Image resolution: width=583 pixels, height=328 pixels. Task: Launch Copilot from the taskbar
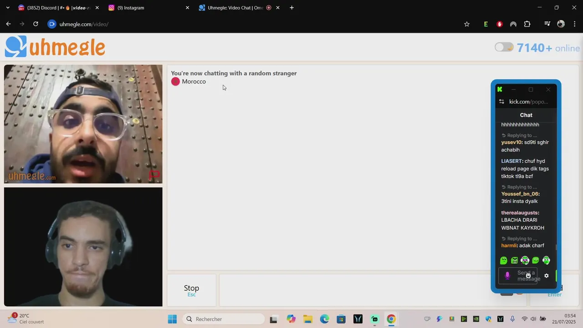(x=291, y=319)
